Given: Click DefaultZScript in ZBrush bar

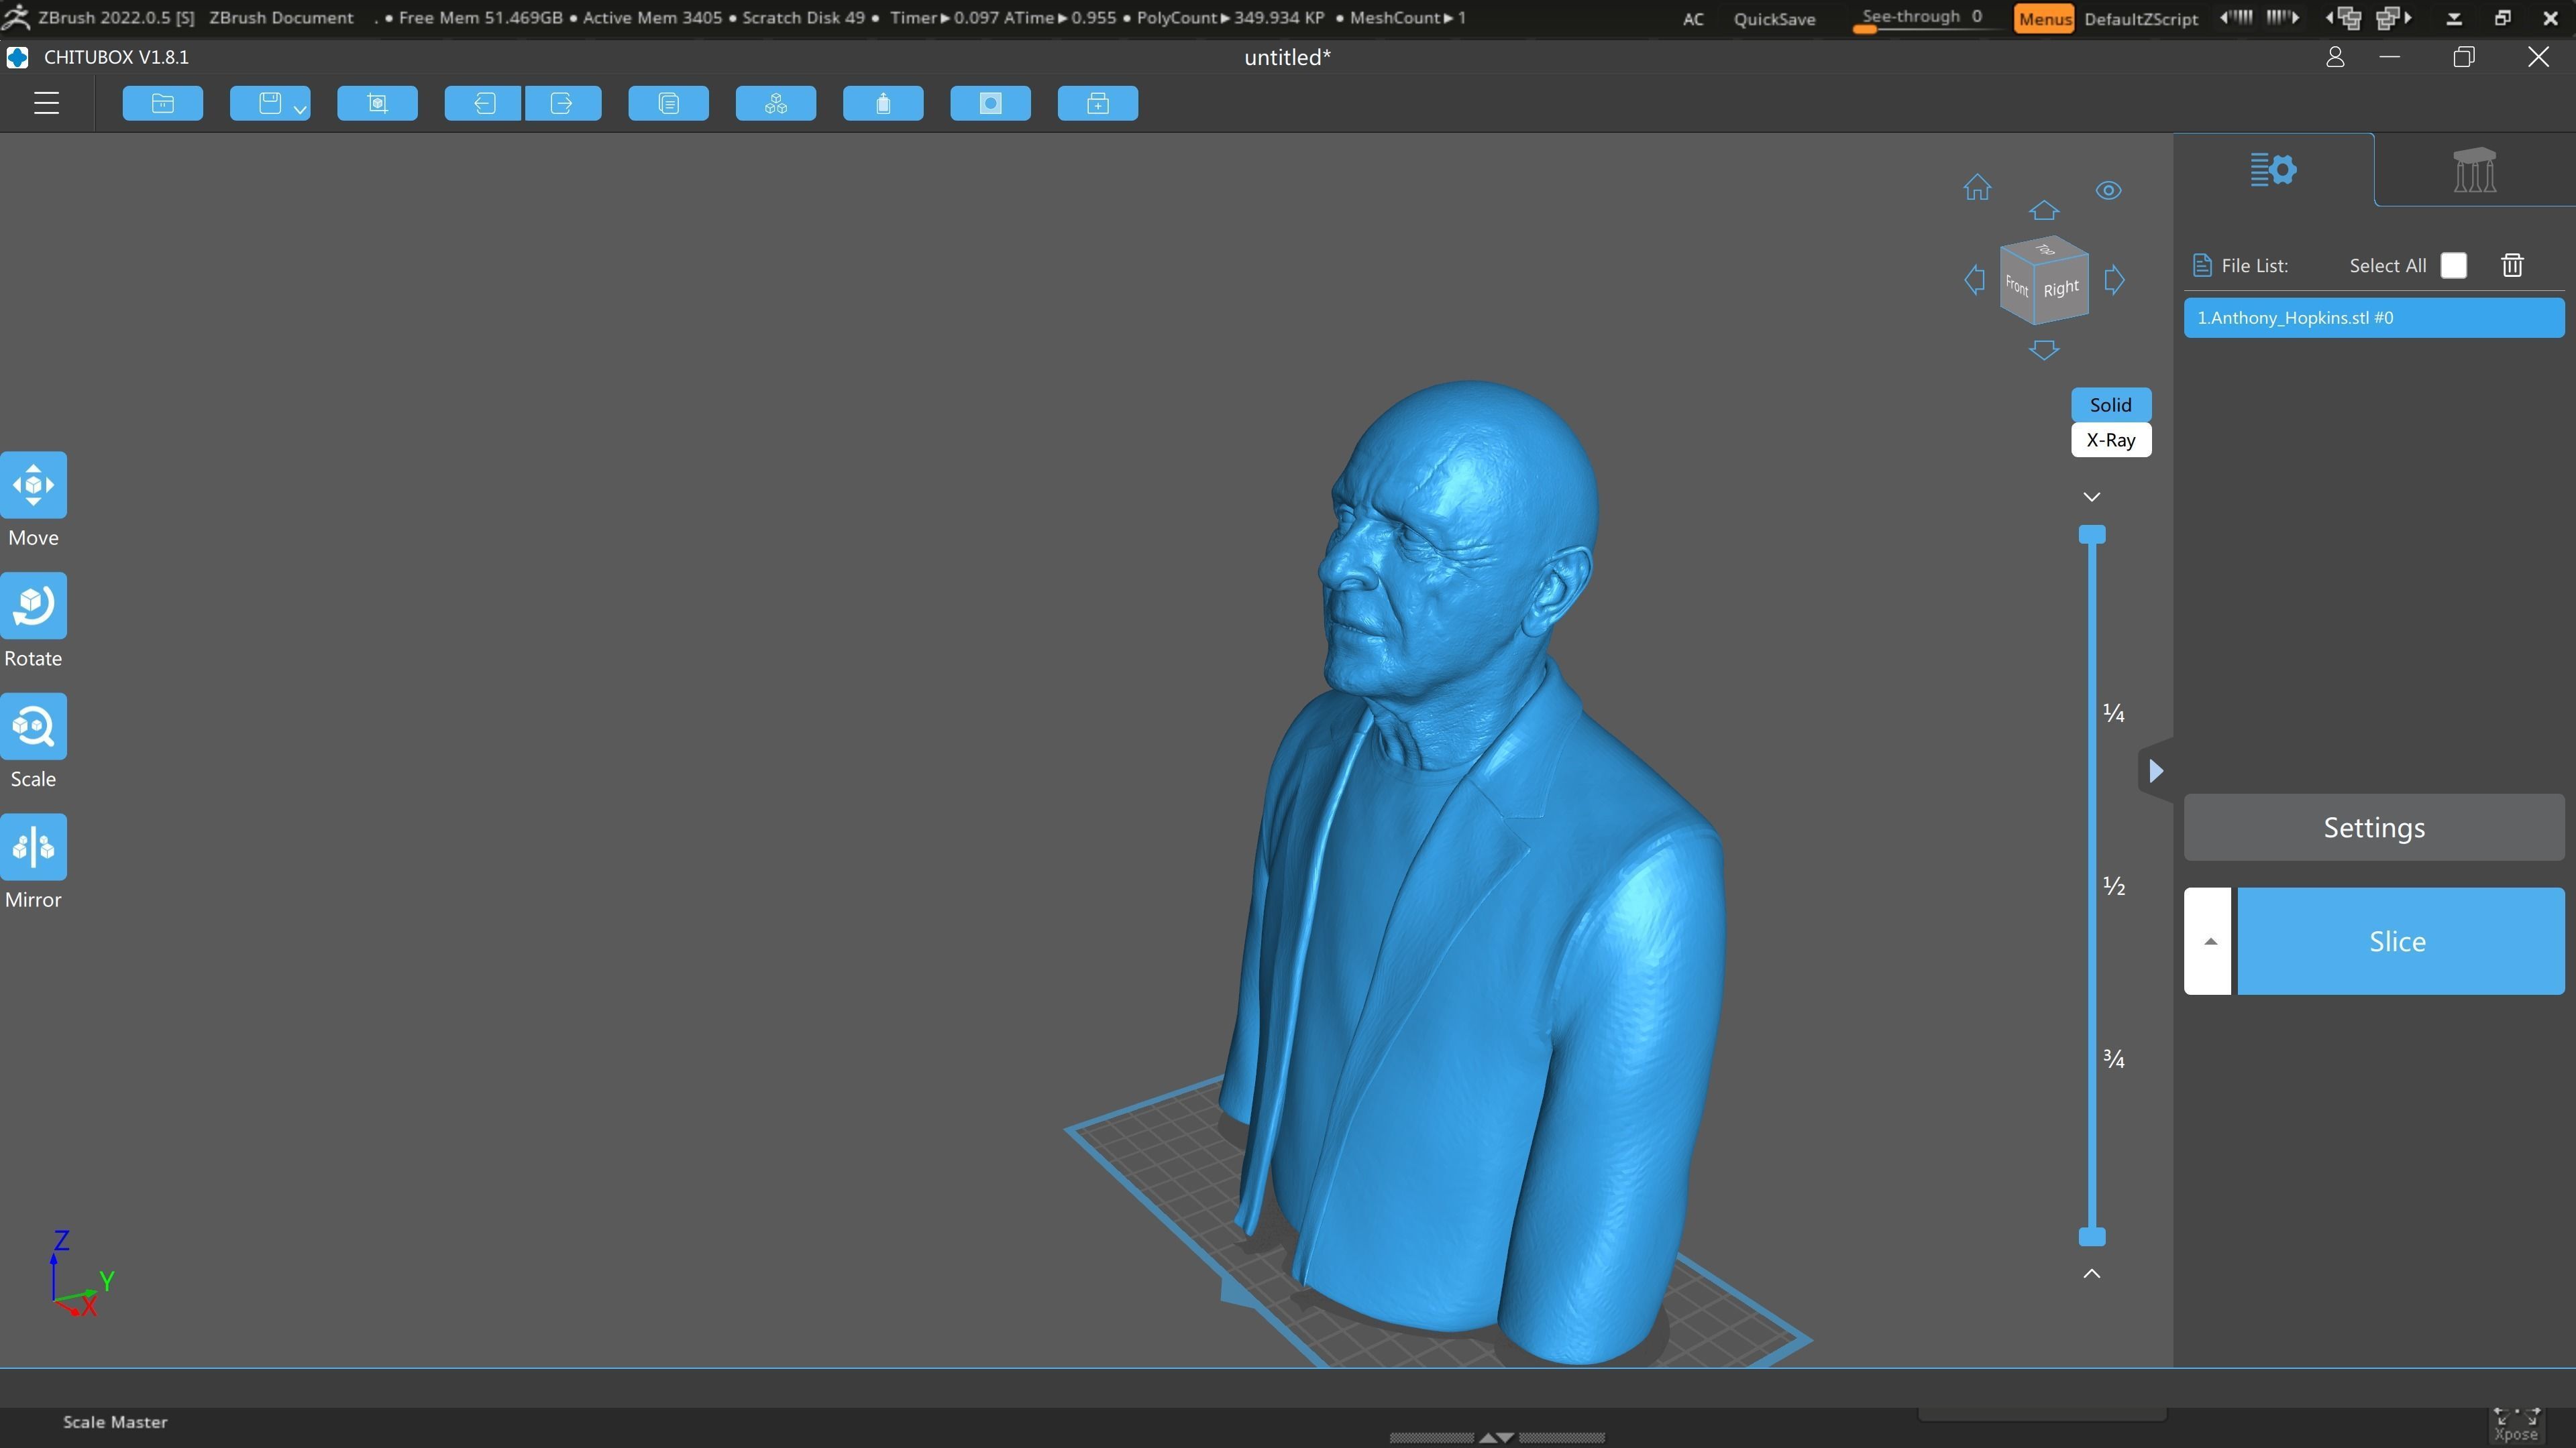Looking at the screenshot, I should [2141, 18].
